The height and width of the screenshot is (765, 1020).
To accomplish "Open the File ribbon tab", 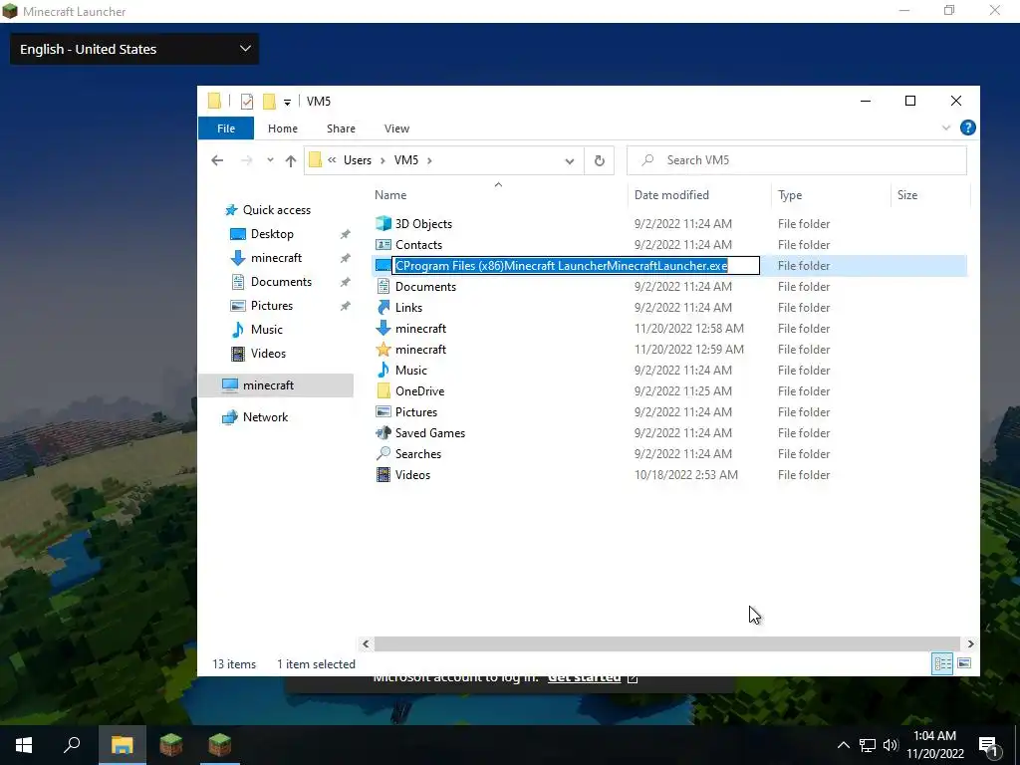I will [226, 128].
